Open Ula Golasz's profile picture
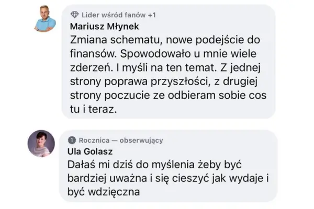This screenshot has width=314, height=209. 41,143
